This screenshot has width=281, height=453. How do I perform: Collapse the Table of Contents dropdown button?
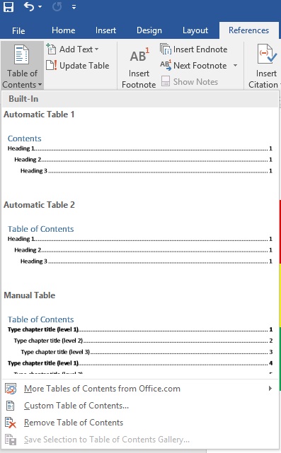coord(22,66)
